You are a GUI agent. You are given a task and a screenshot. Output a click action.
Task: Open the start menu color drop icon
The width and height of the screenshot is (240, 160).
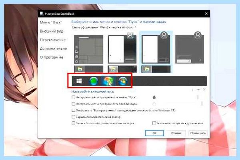click(x=154, y=97)
